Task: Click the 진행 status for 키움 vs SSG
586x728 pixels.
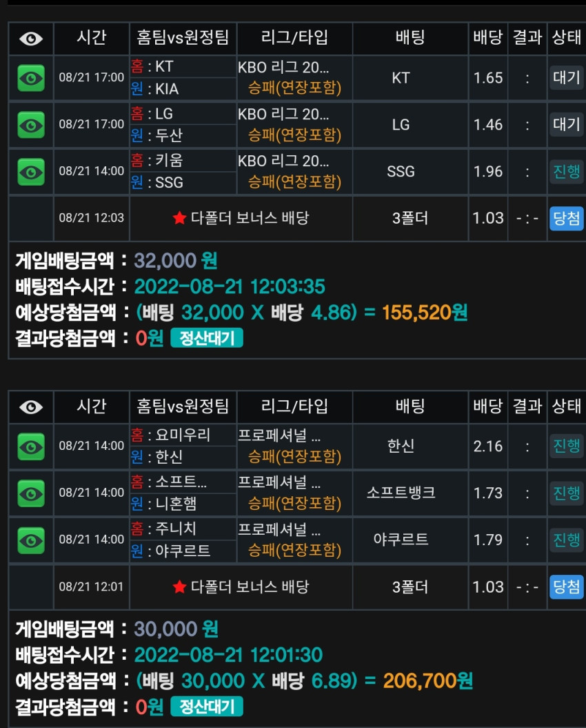Action: point(567,172)
